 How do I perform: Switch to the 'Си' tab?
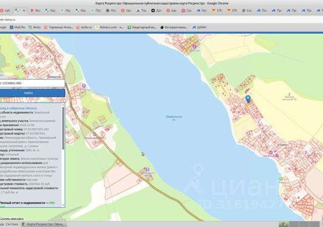(247, 10)
